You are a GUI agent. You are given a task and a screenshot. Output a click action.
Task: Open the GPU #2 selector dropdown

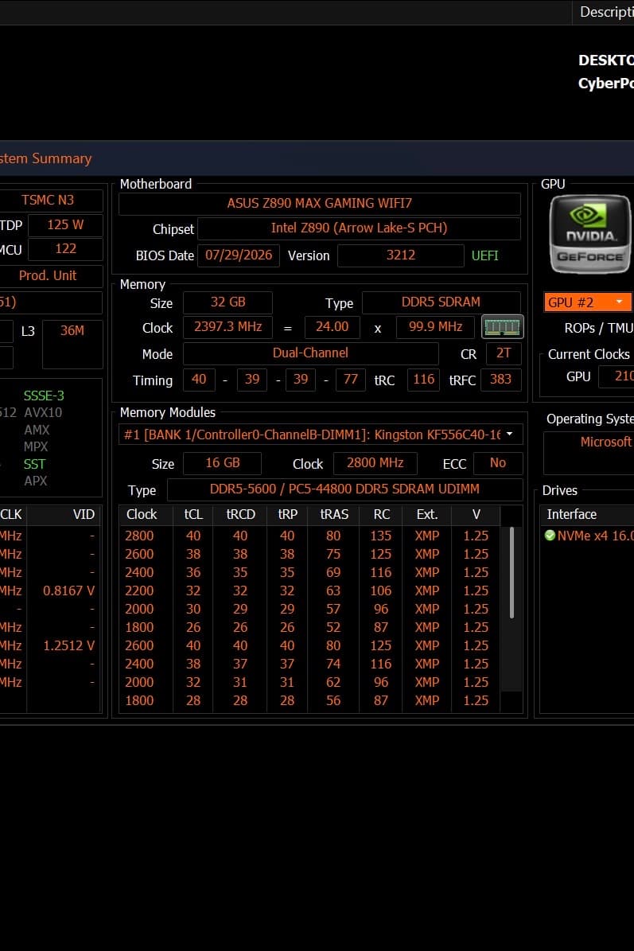pos(587,302)
